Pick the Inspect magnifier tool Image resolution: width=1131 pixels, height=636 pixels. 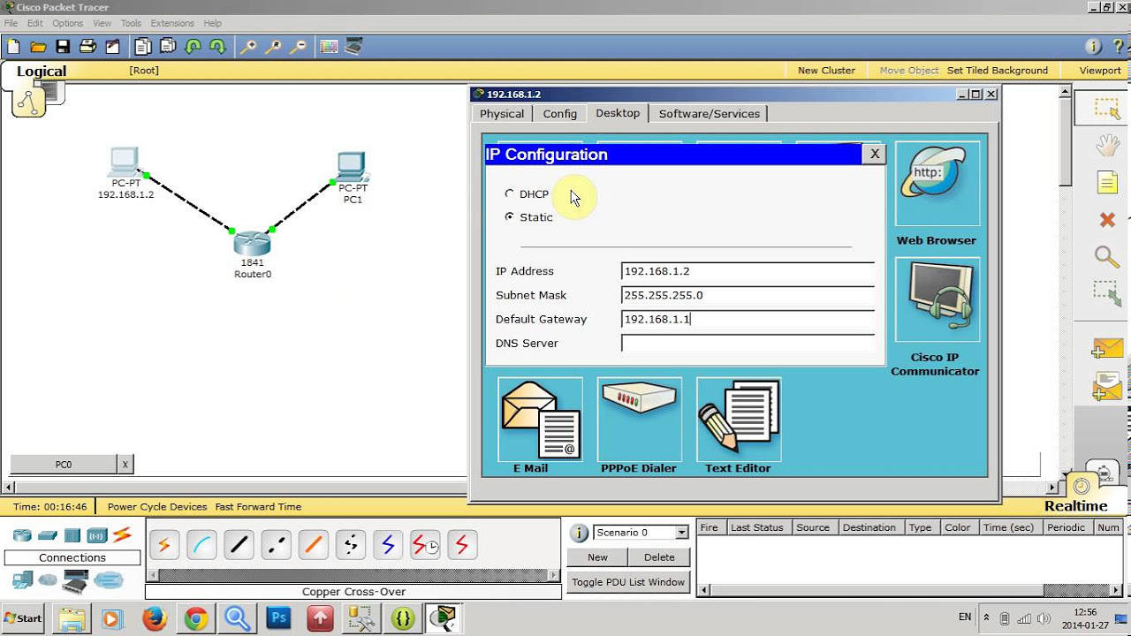(1107, 256)
